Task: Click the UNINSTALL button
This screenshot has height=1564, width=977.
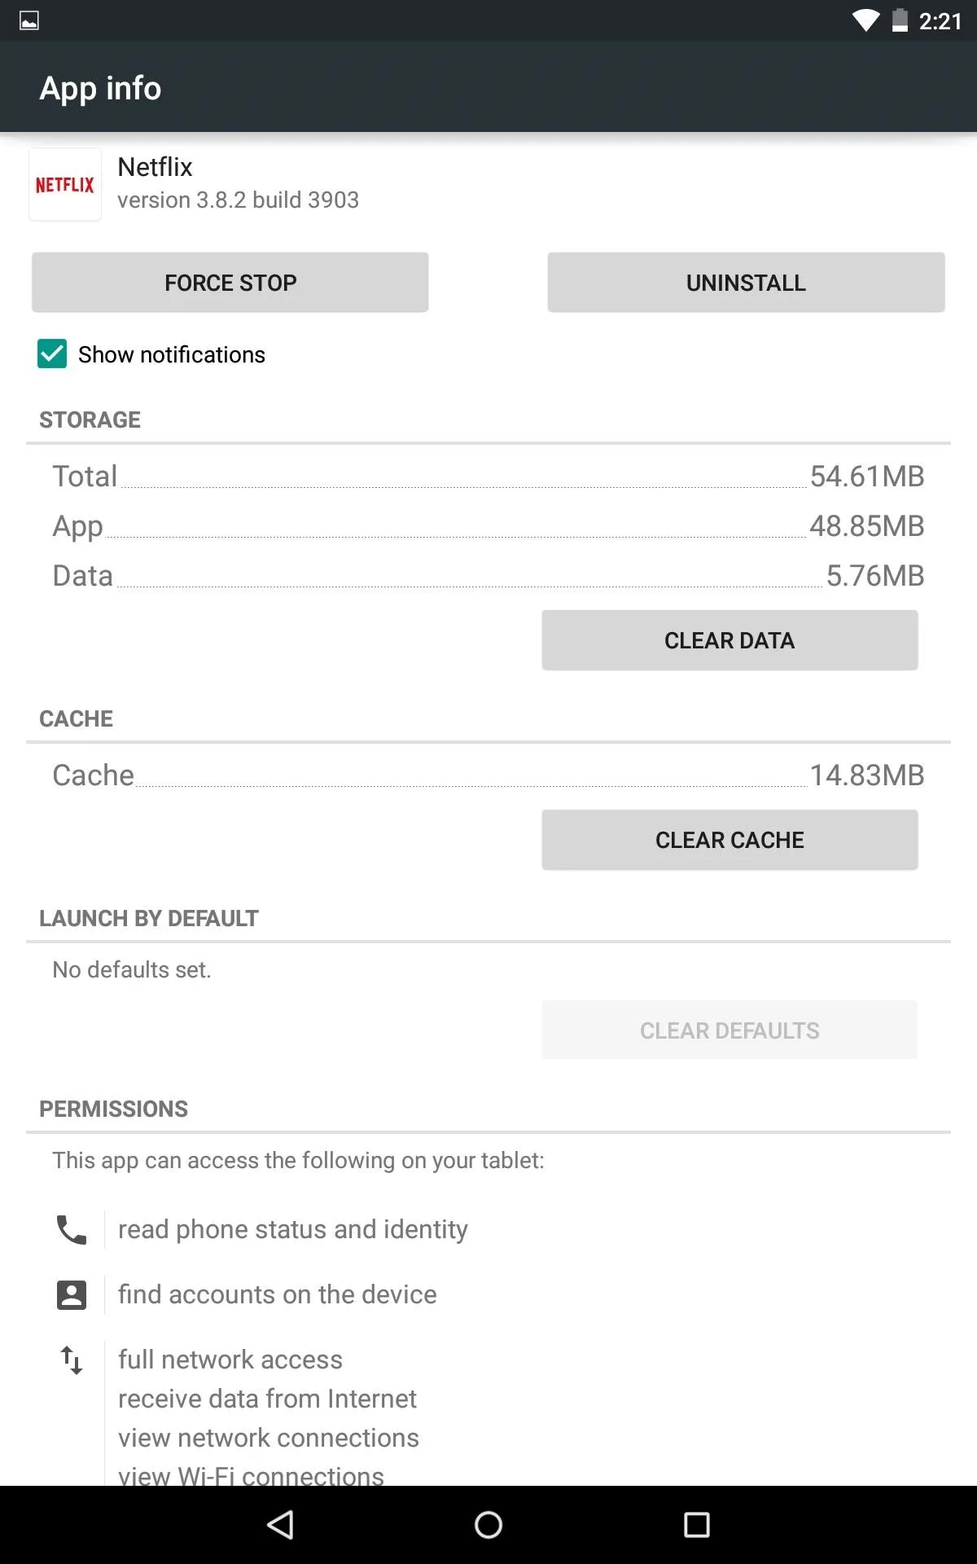Action: coord(746,282)
